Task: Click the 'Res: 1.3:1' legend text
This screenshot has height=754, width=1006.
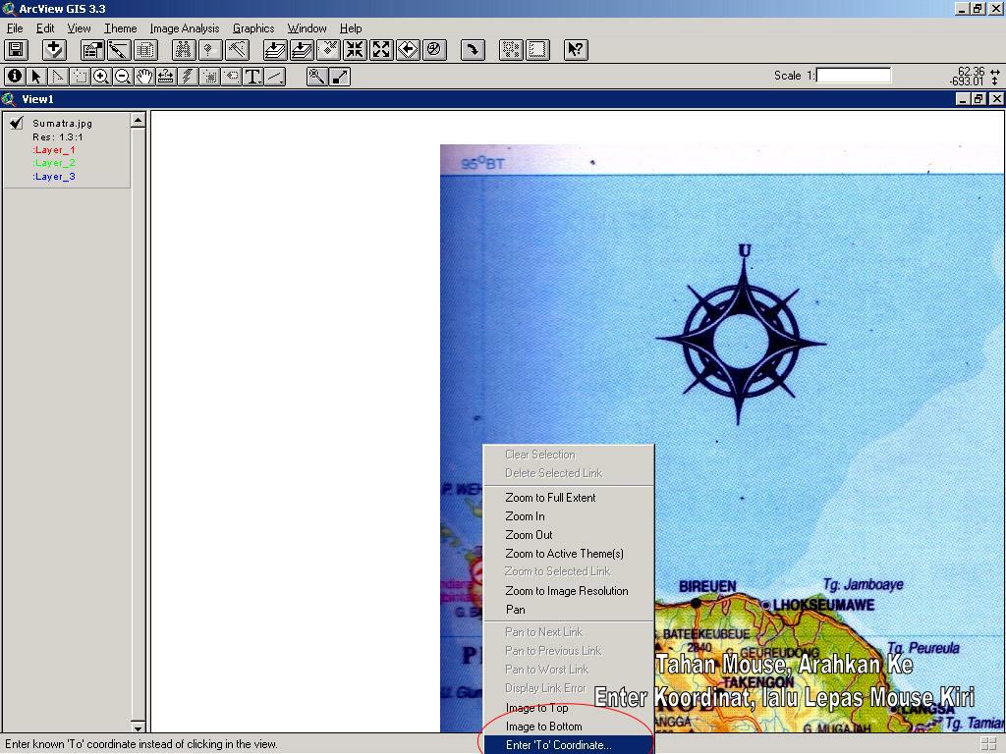Action: 58,137
